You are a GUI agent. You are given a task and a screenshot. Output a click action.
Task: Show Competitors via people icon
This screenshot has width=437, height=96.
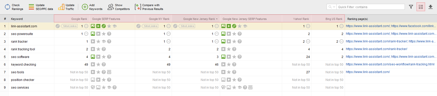[111, 7]
